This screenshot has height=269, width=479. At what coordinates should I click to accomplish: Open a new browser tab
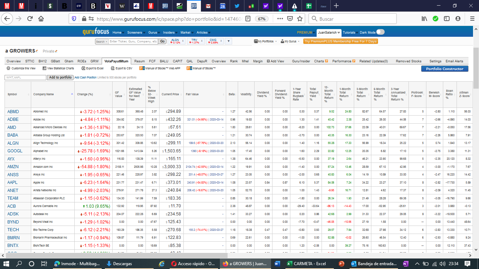pos(336,6)
